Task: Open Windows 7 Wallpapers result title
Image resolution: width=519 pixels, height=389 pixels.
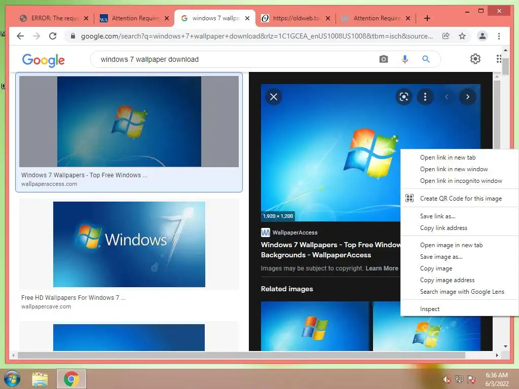Action: tap(84, 175)
